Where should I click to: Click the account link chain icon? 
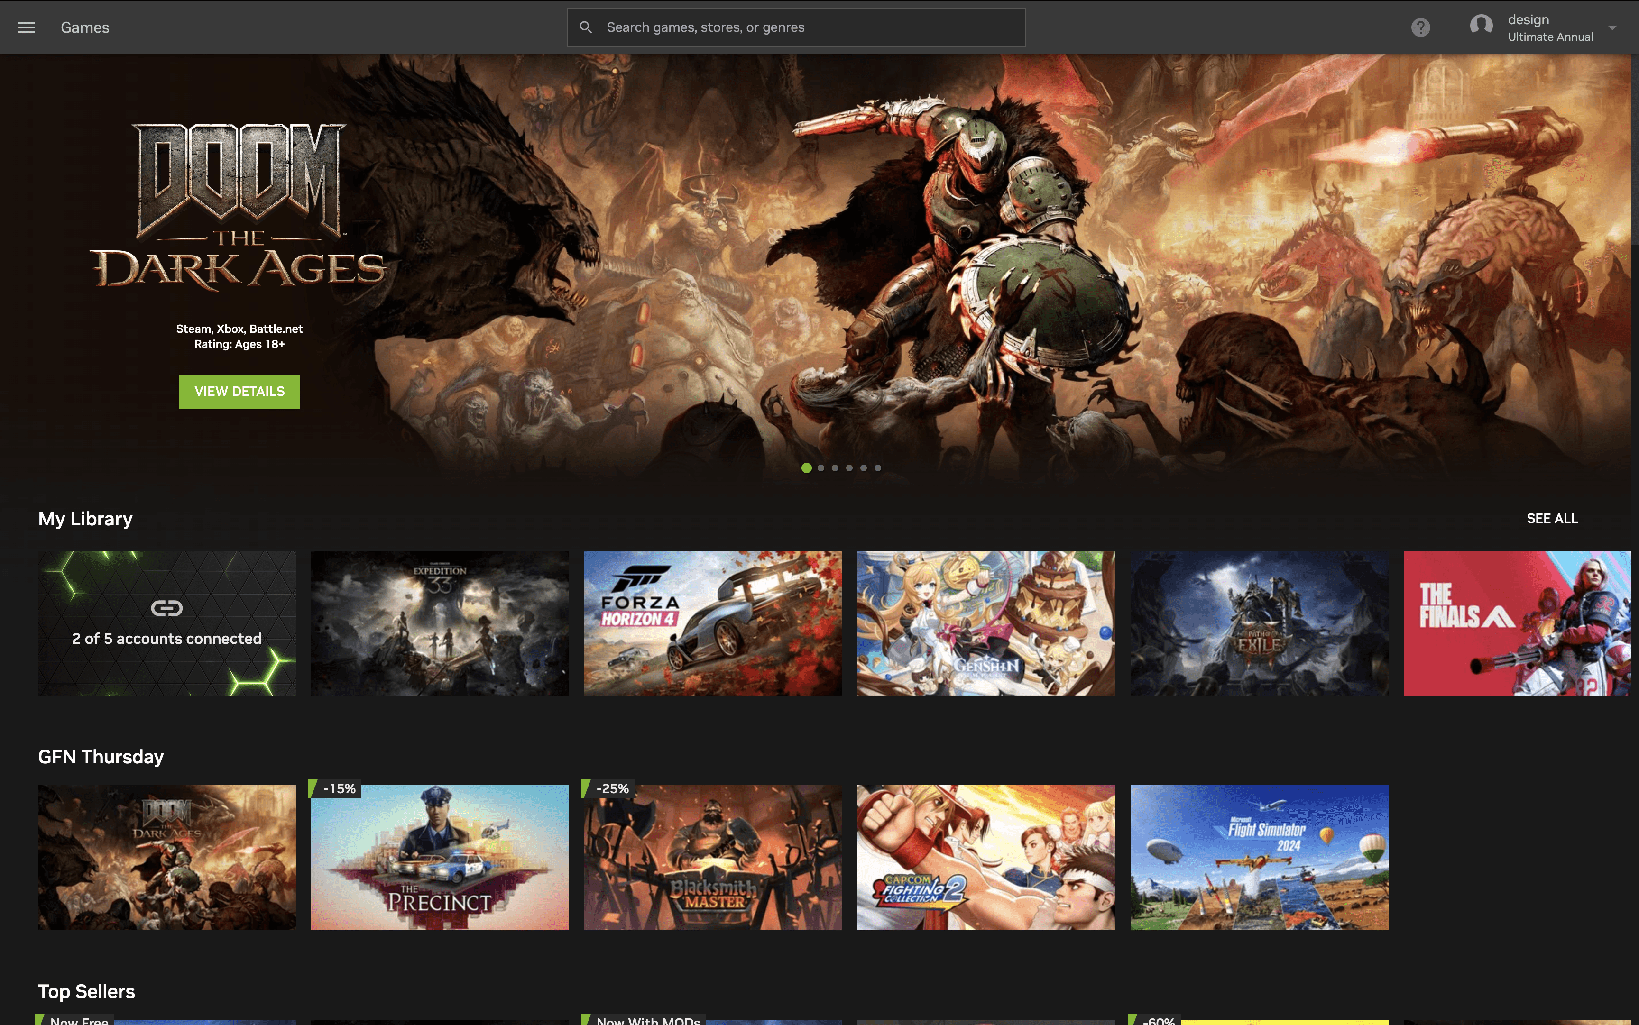click(166, 608)
